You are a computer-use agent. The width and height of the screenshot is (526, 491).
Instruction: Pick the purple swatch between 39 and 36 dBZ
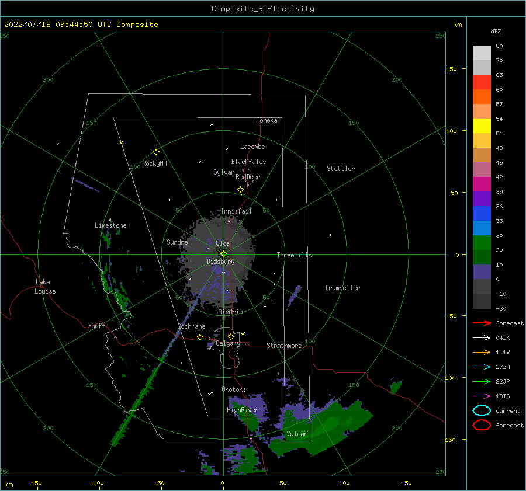point(482,199)
